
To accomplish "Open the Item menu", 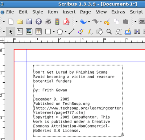I will click(53, 12).
